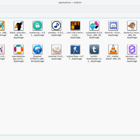The image size is (140, 140).
Task: Click the tumblr-downloader-v1.1 file name
Action: (94, 59)
